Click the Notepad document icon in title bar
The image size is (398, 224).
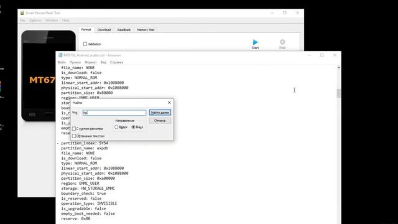tap(60, 55)
